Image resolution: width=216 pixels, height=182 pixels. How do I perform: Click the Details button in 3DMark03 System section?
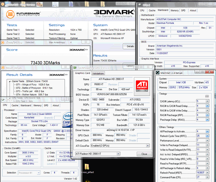point(130,46)
